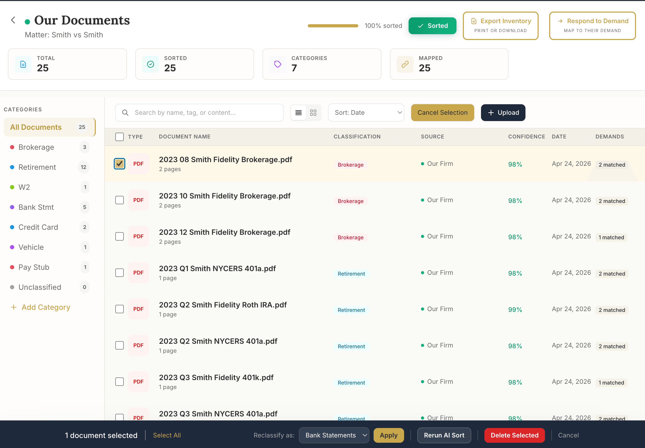Select the Bank Stmt category

pos(36,207)
